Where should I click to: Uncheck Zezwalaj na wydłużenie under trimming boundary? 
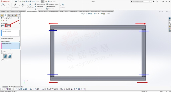(1, 53)
